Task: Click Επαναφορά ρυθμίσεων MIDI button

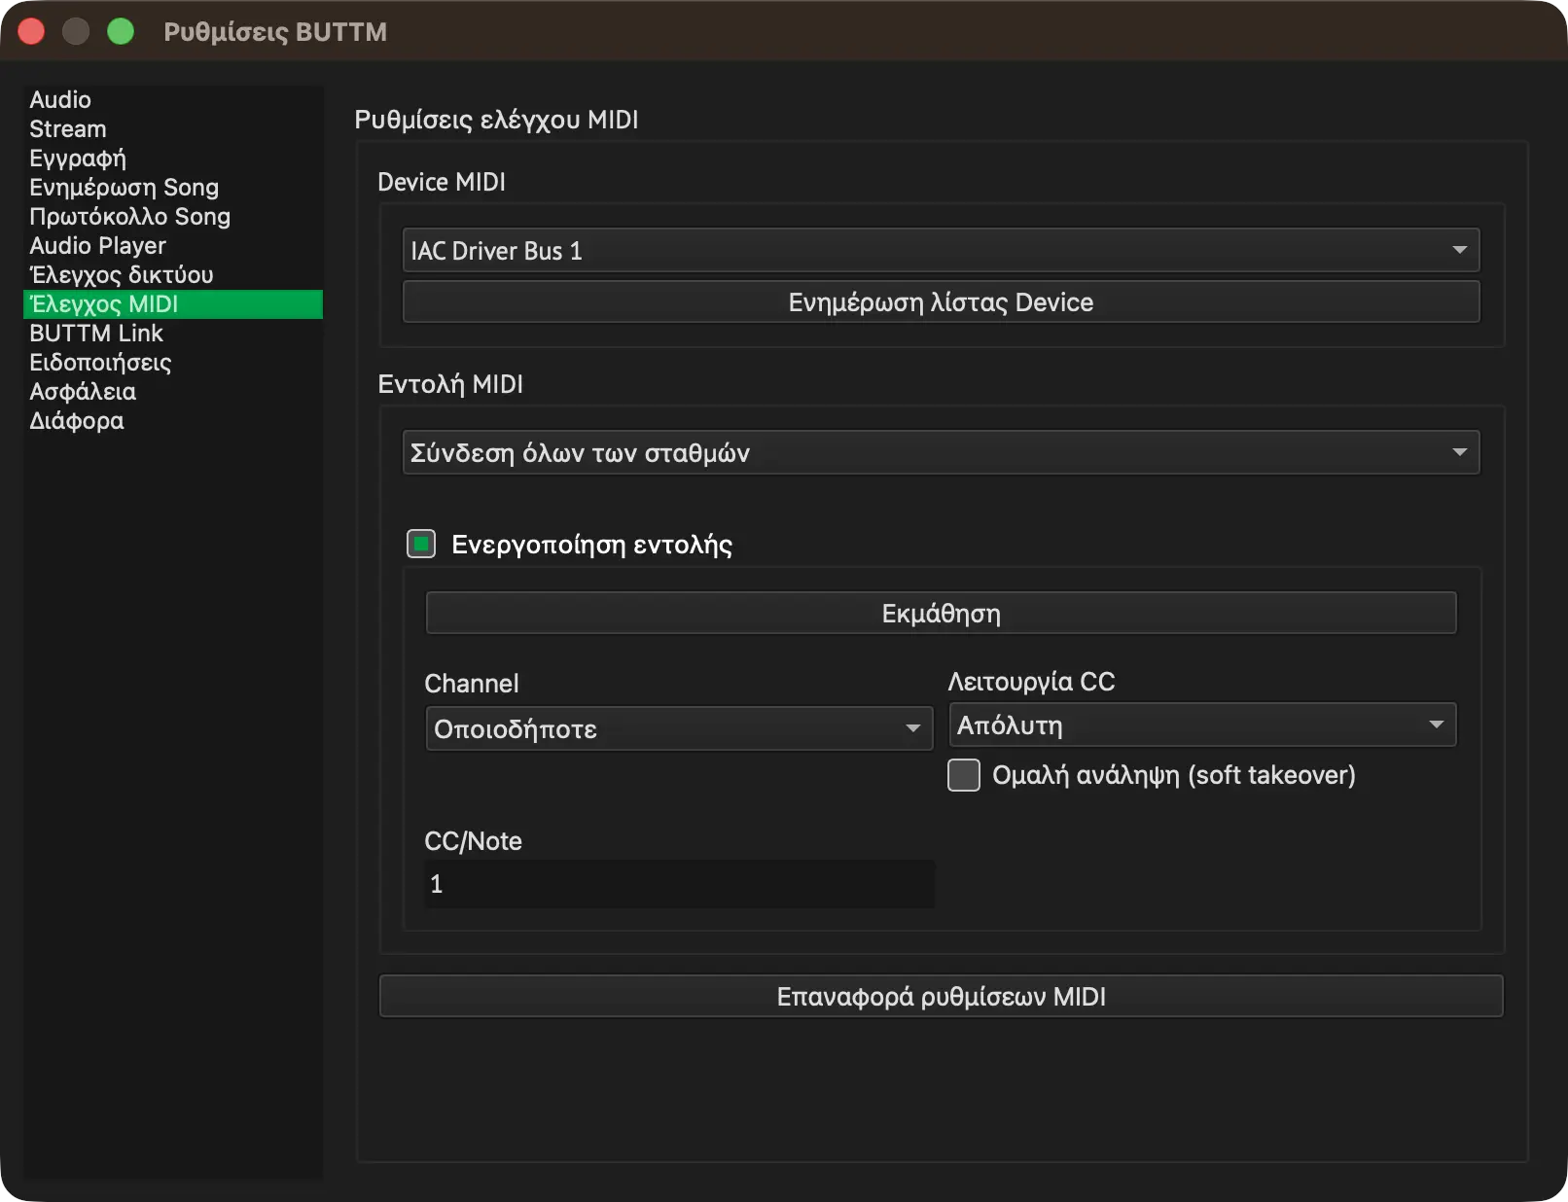Action: coord(941,997)
